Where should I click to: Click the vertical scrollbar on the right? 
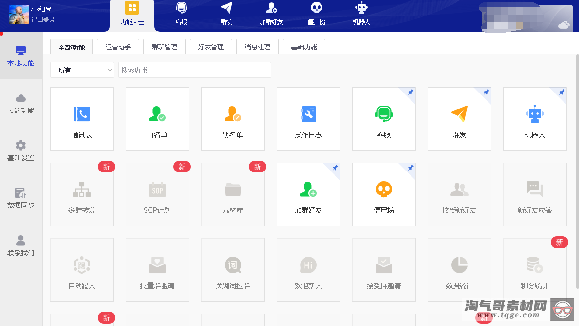coord(576,170)
